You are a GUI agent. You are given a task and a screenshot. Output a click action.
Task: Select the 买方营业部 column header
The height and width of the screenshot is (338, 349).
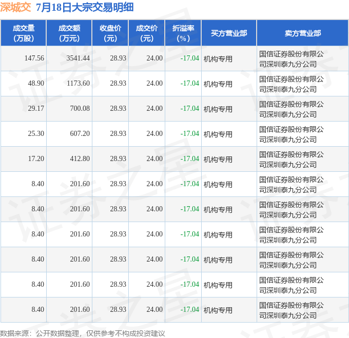click(x=229, y=33)
